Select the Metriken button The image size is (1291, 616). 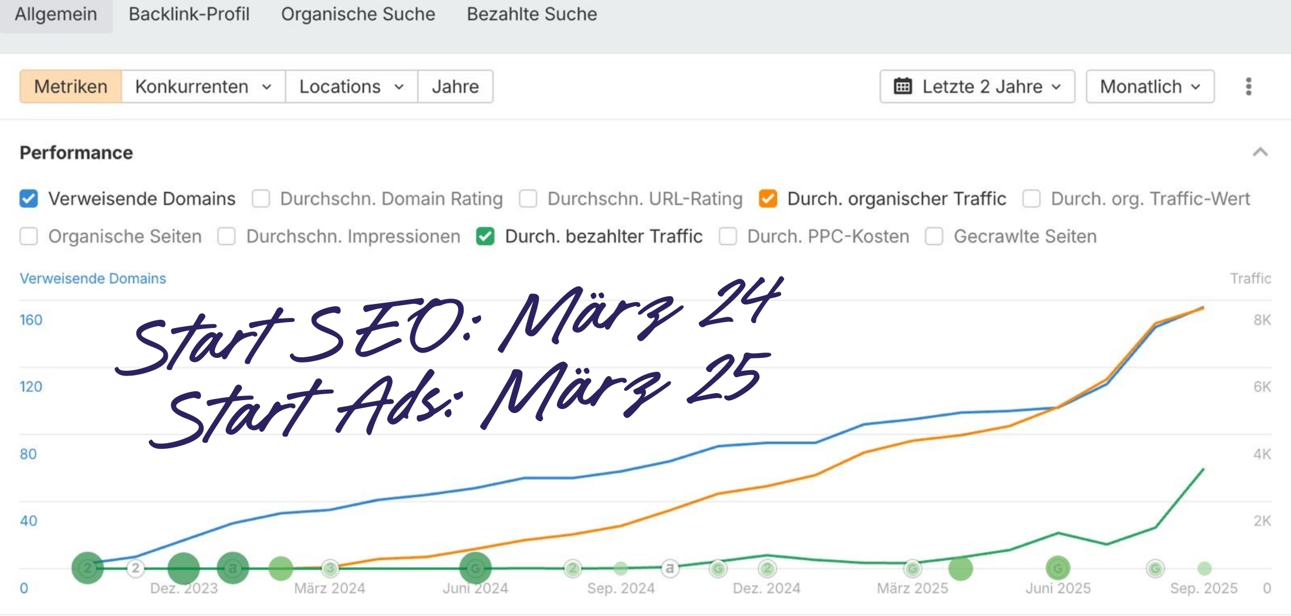point(70,86)
